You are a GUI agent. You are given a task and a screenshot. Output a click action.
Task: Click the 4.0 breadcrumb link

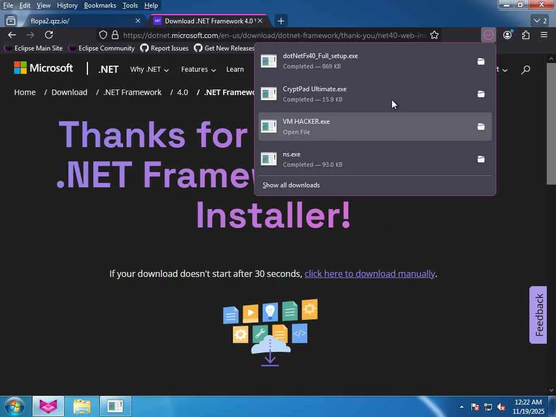(x=182, y=92)
